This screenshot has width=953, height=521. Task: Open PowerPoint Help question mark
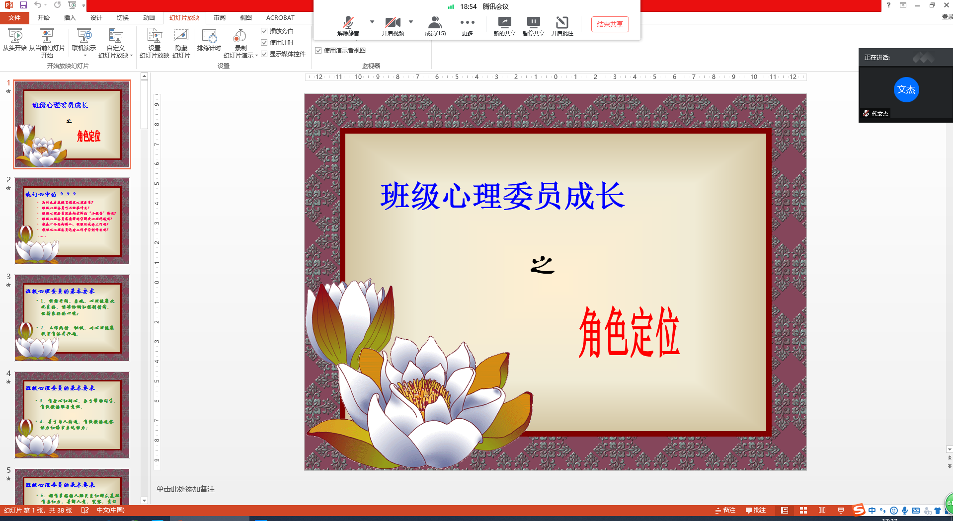click(x=888, y=5)
